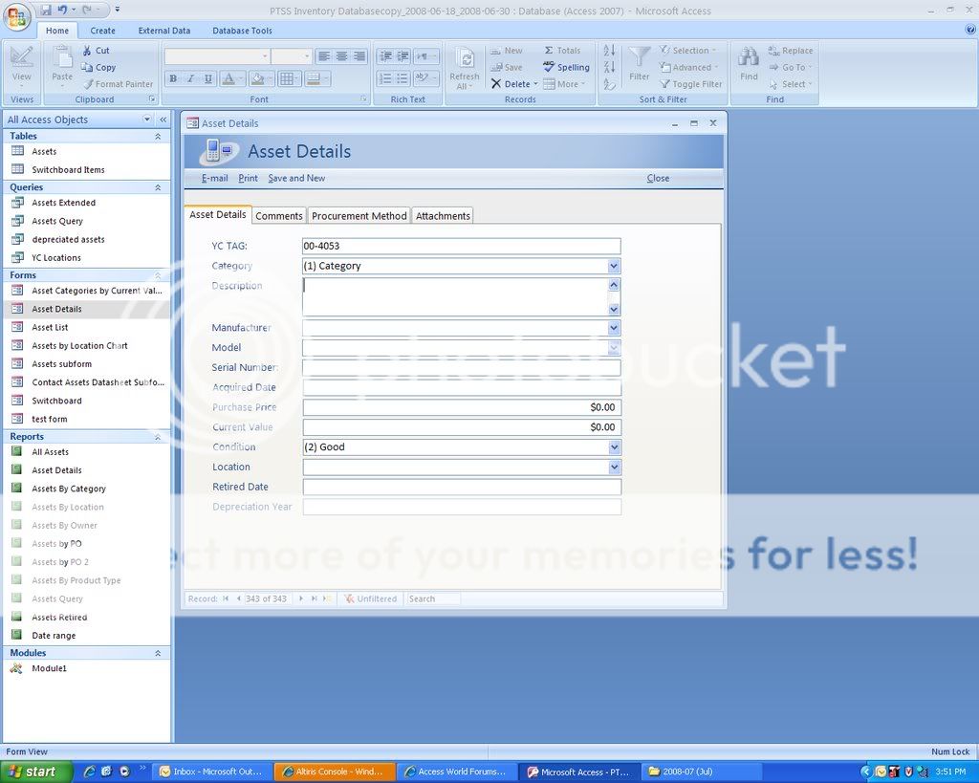Click the Paste clipboard icon
Image resolution: width=979 pixels, height=783 pixels.
coord(62,58)
